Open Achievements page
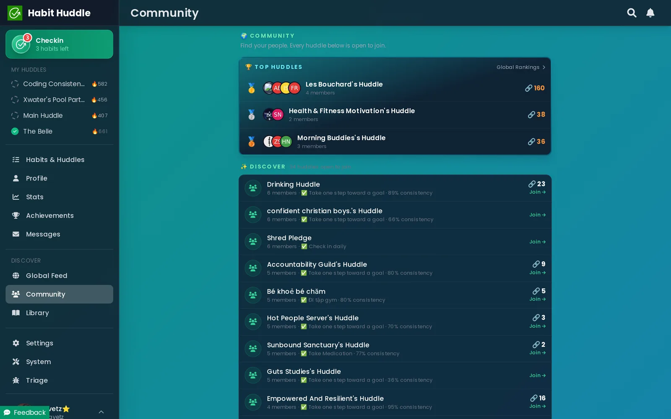The height and width of the screenshot is (419, 671). coord(59,215)
